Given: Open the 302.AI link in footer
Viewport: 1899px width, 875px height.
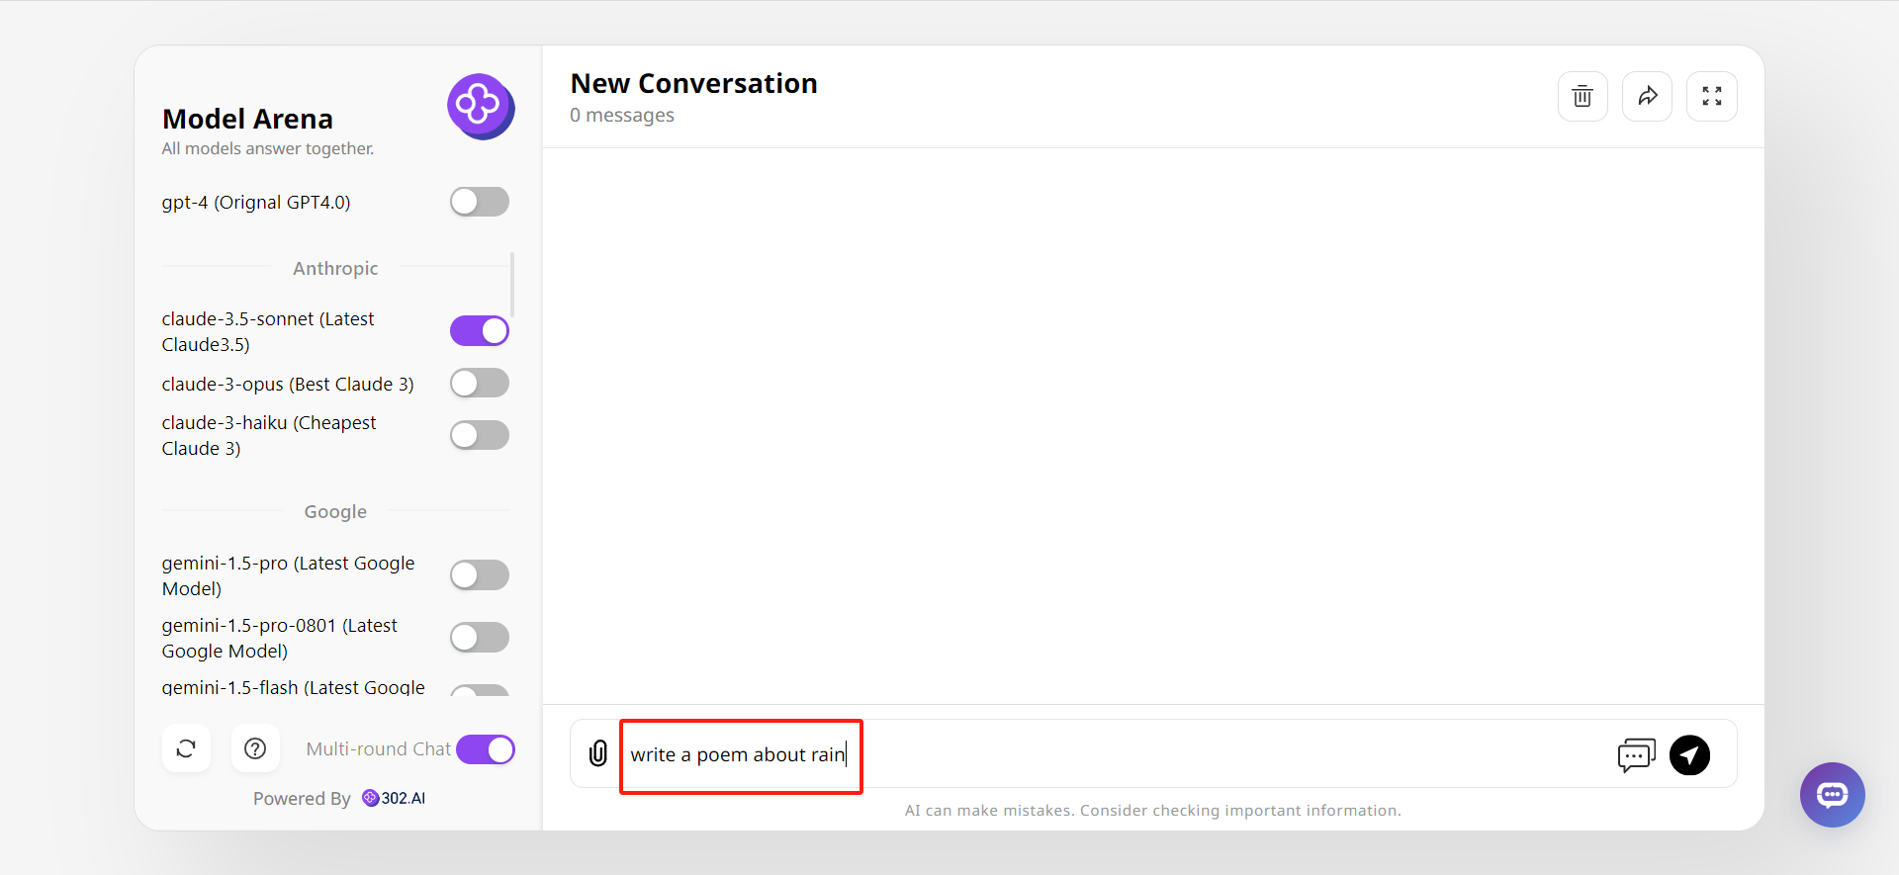Looking at the screenshot, I should (395, 798).
